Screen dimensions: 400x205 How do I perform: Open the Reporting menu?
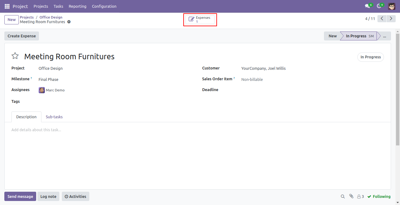78,6
